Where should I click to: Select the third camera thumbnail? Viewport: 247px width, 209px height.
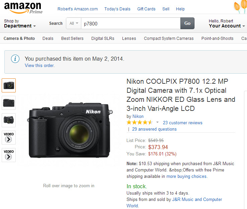tap(9, 120)
